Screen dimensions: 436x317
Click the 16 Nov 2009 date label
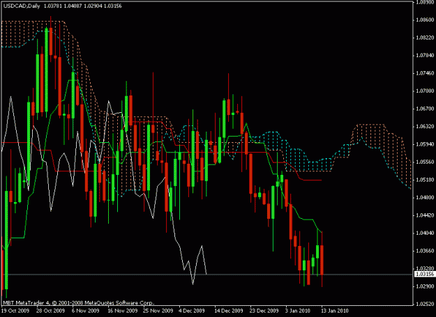[123, 311]
